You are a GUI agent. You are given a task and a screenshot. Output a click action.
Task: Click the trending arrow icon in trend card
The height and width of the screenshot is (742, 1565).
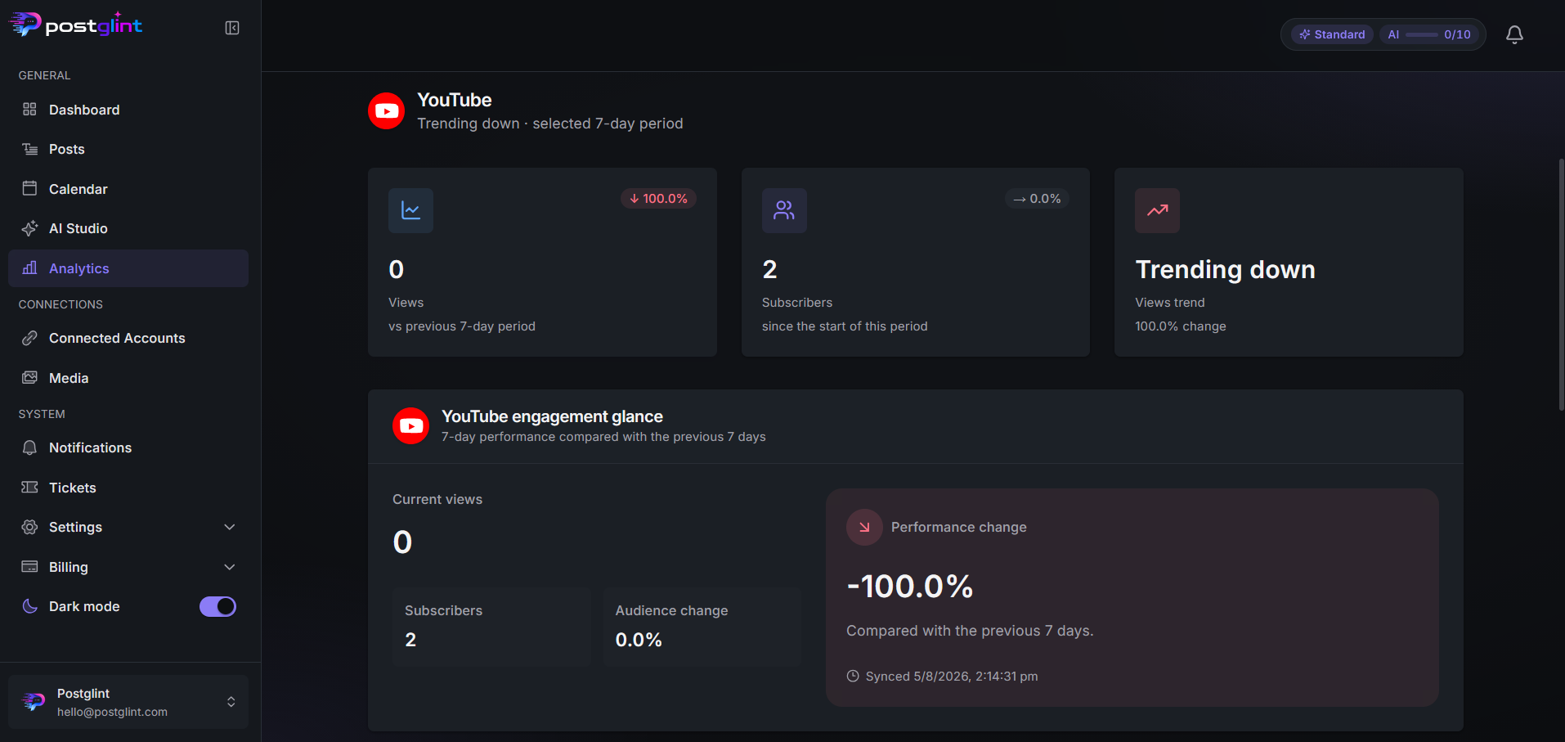coord(1157,210)
